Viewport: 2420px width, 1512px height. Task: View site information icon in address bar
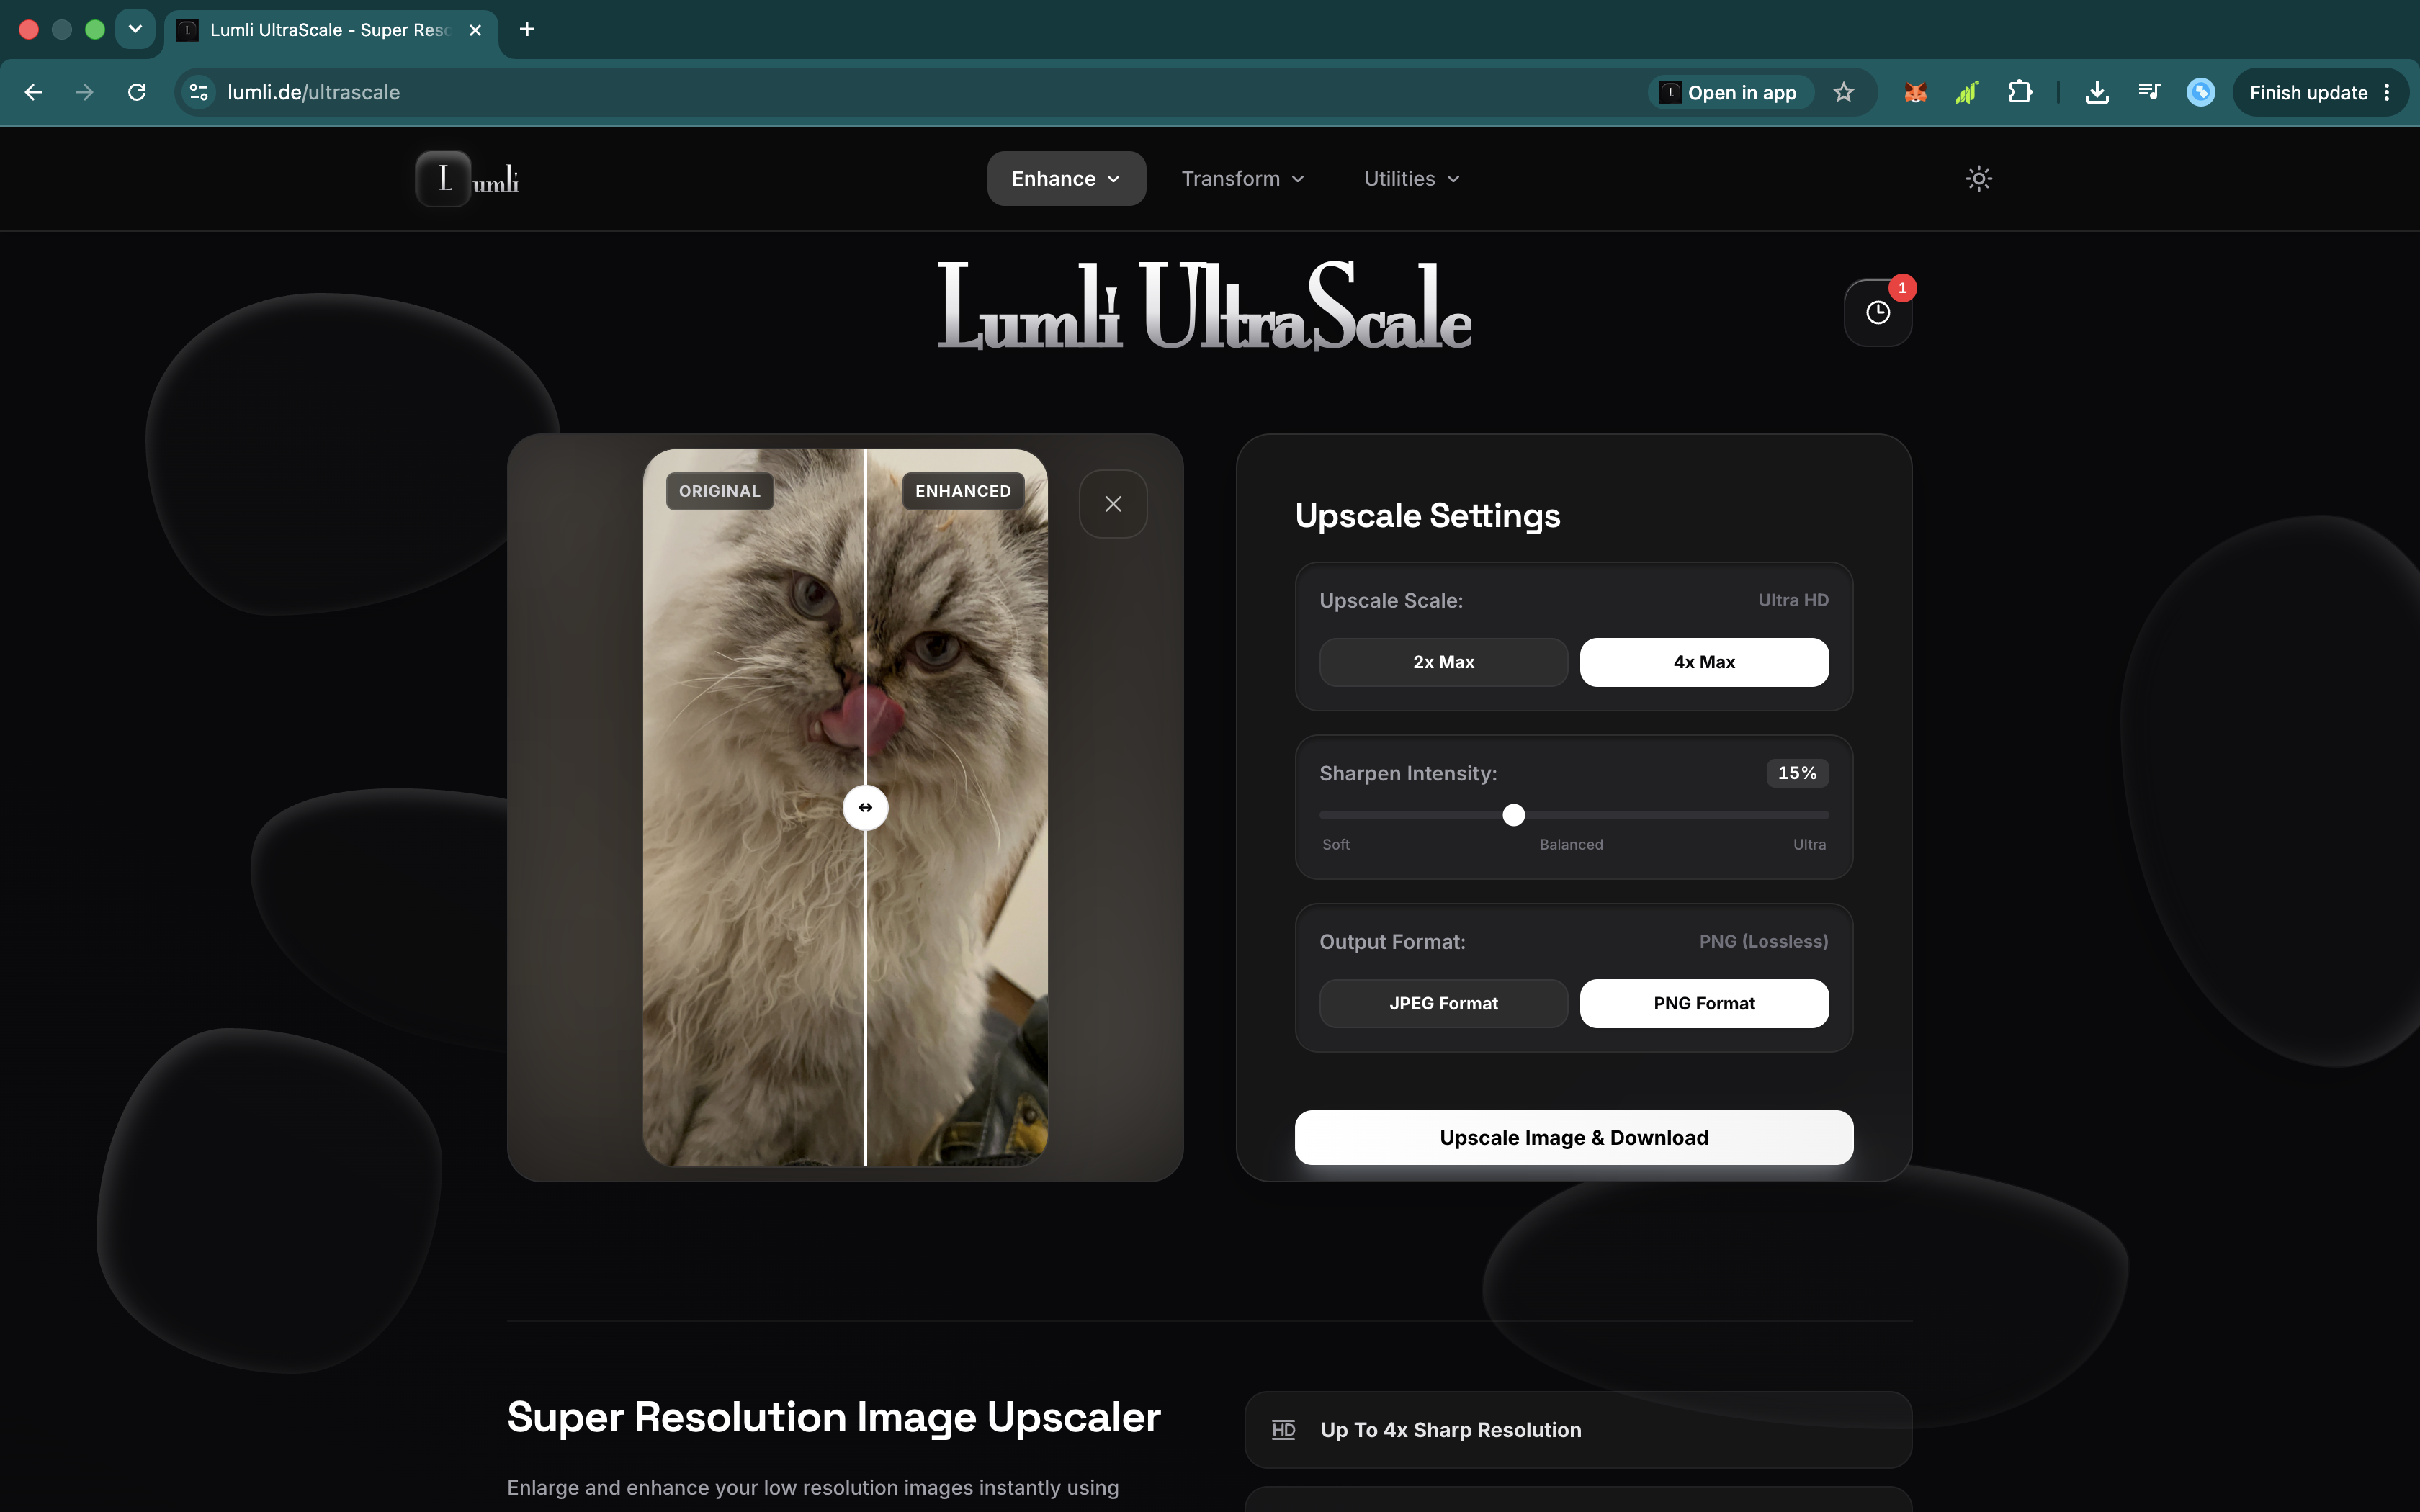tap(199, 92)
